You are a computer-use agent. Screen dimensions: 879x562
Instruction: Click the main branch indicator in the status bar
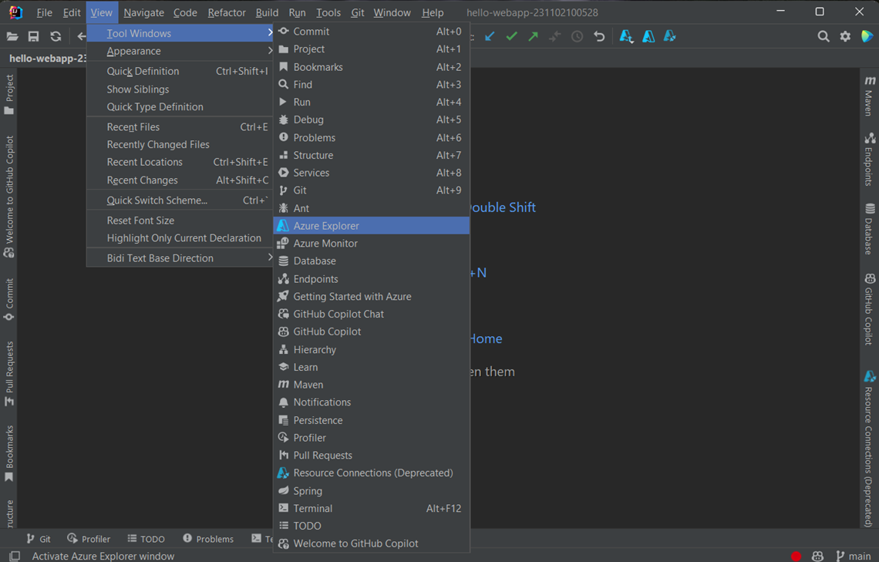click(854, 556)
